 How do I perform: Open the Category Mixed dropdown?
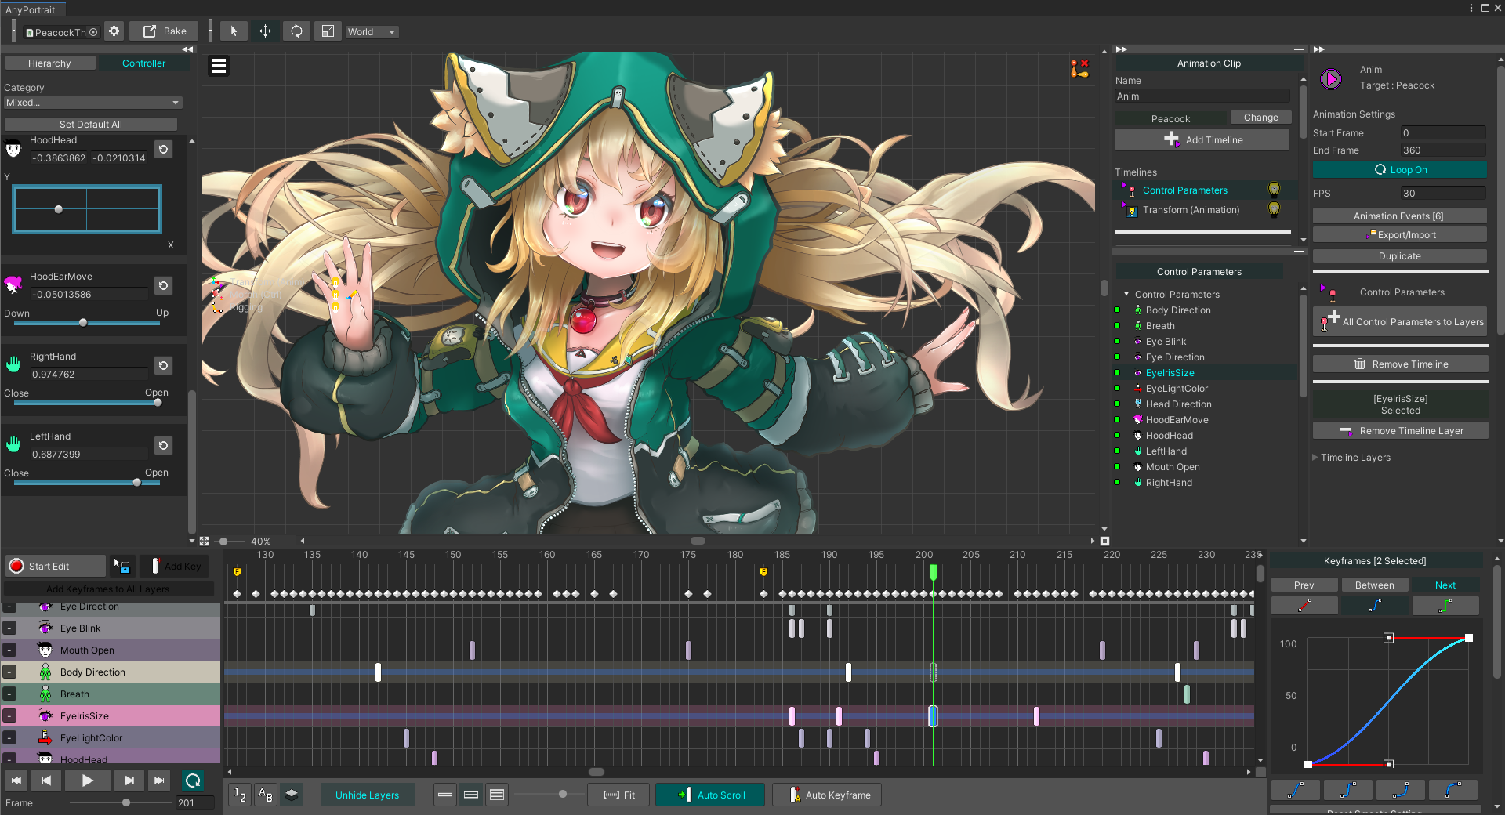(92, 103)
